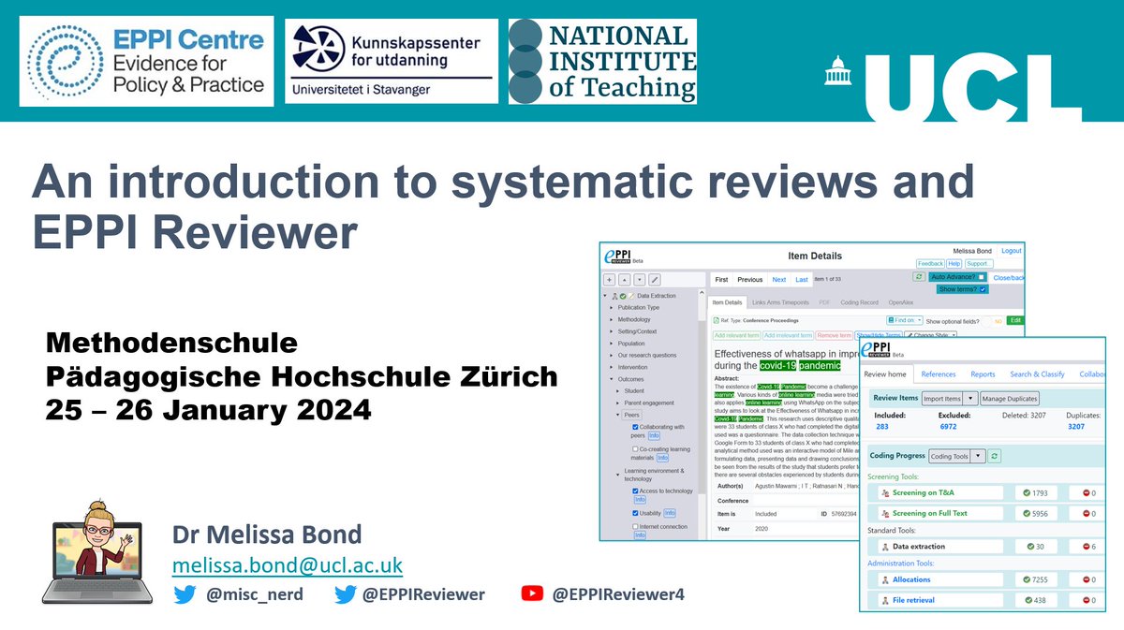Check Co-creating learning materials
1124x630 pixels.
coord(635,449)
